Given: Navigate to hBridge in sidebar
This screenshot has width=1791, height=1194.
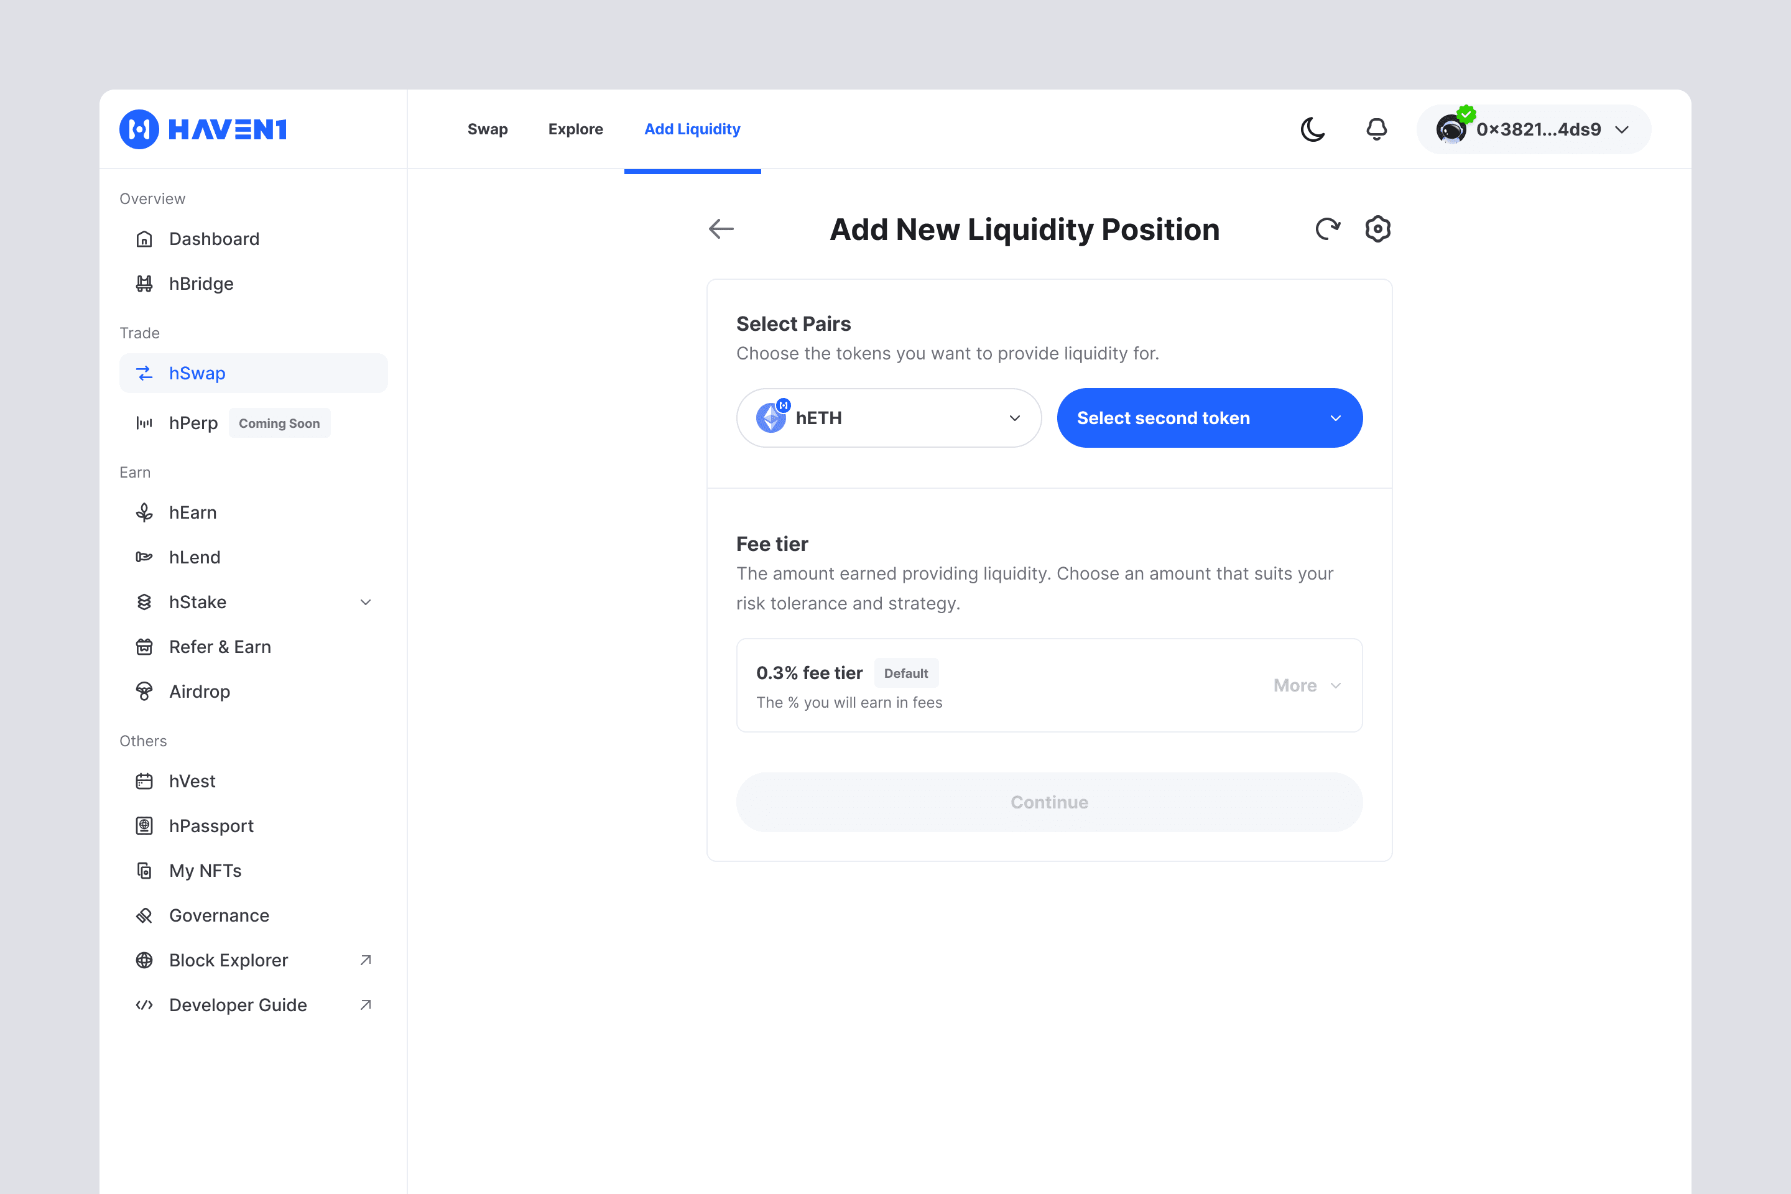Looking at the screenshot, I should (201, 284).
